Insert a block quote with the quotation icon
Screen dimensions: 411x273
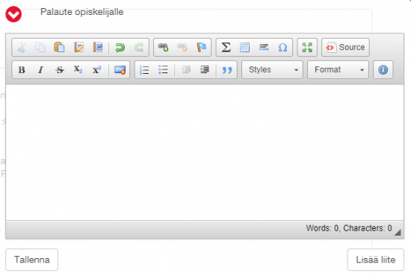click(x=227, y=70)
